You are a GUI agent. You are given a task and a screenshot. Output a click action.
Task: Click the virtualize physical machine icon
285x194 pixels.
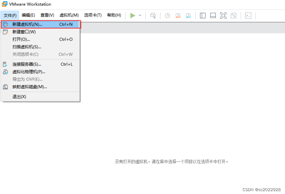5,72
